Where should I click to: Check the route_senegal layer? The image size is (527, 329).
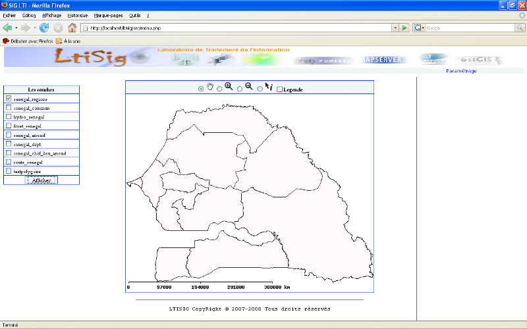coord(9,162)
